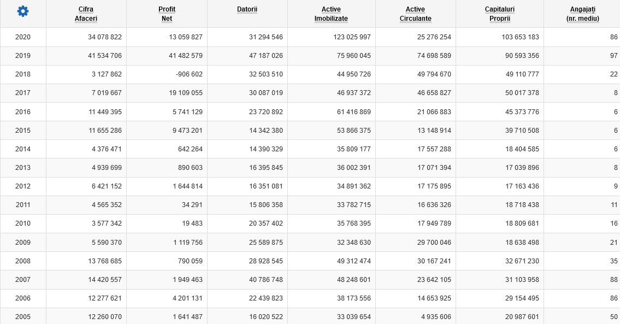
Task: Click the 2007 year cell
Action: (23, 279)
